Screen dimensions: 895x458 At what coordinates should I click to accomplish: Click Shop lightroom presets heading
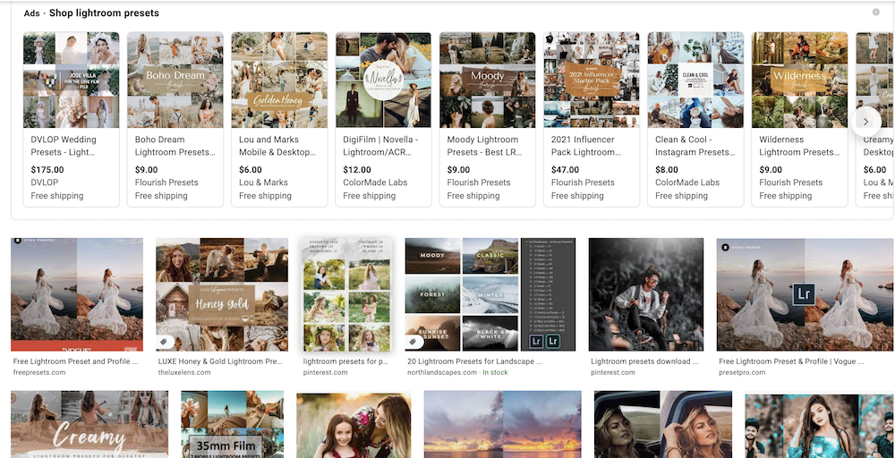click(104, 13)
